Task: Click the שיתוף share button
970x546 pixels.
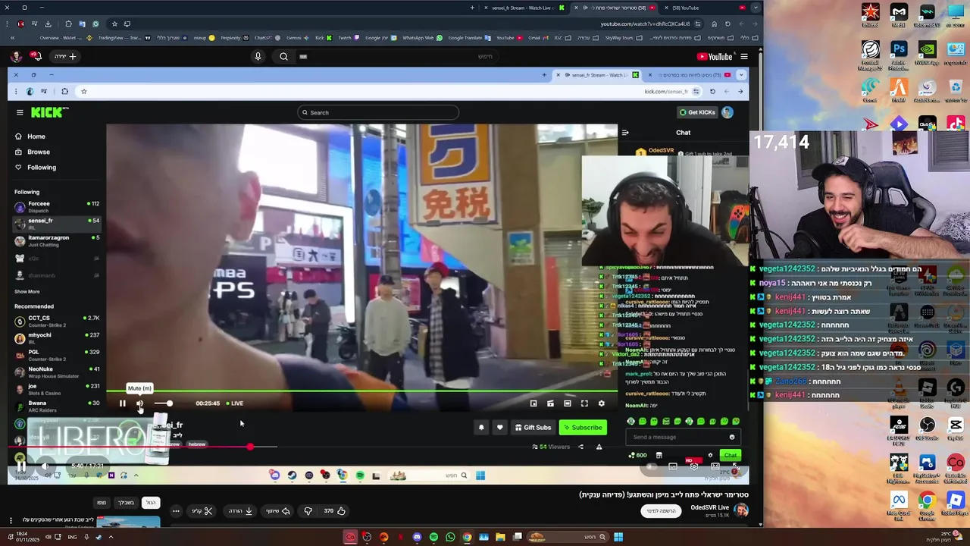Action: tap(278, 511)
